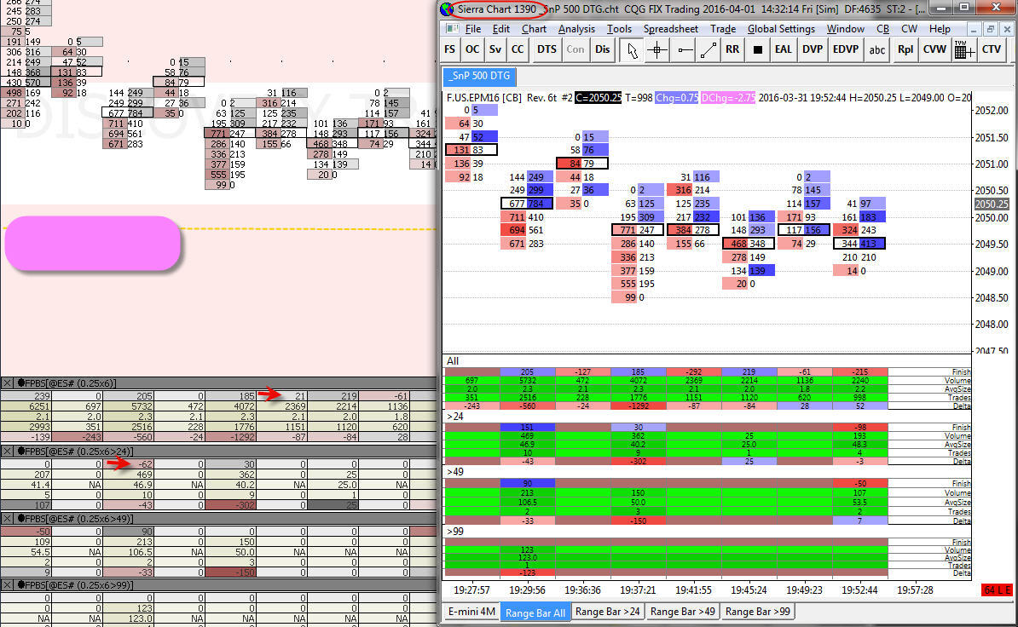Select the _SnP 500 DTG chartbook tab
This screenshot has height=627, width=1018.
(480, 76)
